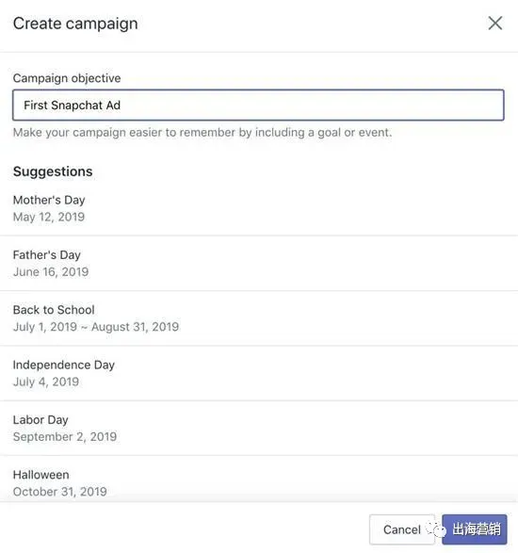This screenshot has height=553, width=518.
Task: Click the WeChat watermark icon near Cancel
Action: (x=437, y=529)
